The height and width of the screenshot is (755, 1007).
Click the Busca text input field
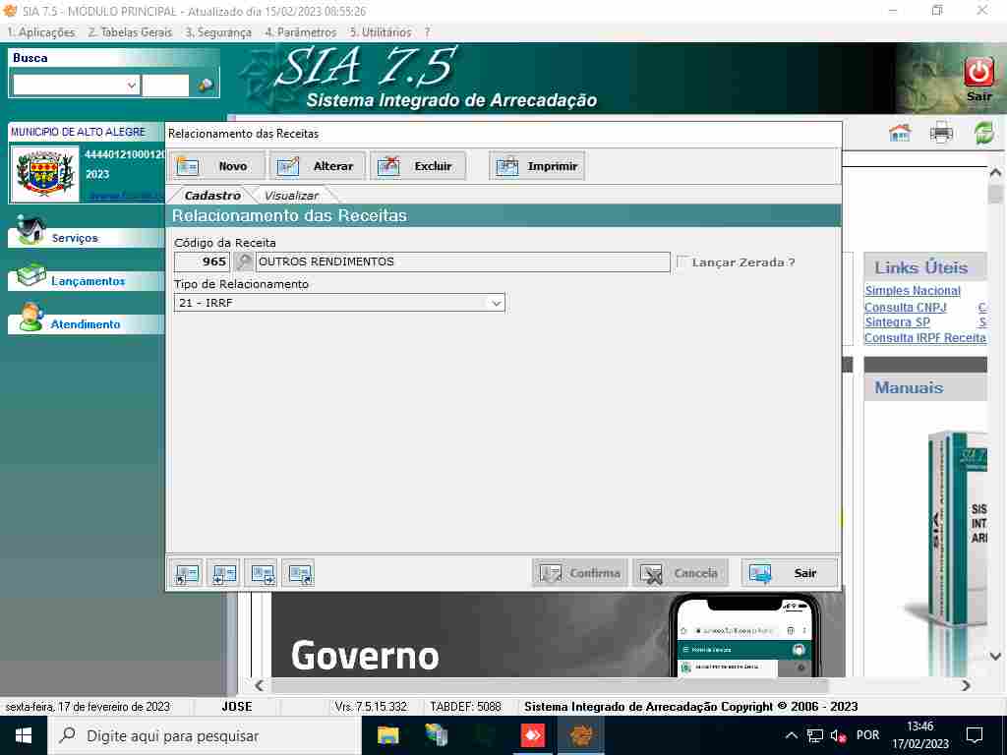(x=165, y=85)
